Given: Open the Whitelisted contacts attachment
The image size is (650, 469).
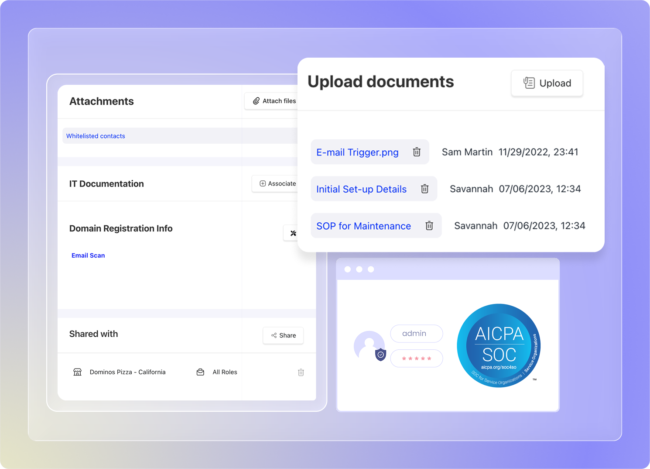Looking at the screenshot, I should pos(96,136).
